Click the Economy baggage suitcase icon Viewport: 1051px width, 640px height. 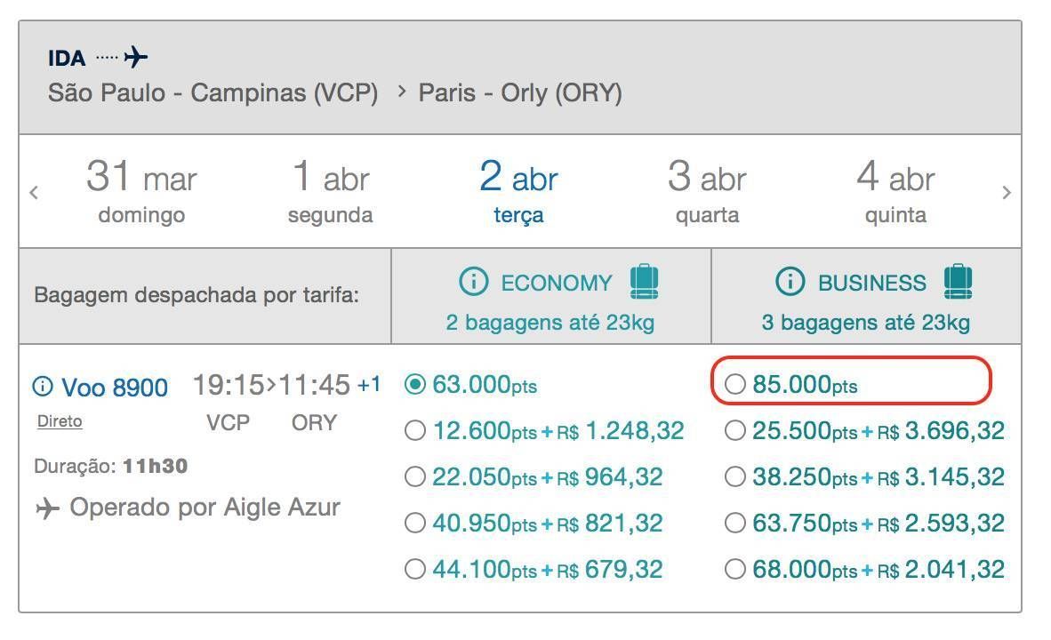point(644,282)
